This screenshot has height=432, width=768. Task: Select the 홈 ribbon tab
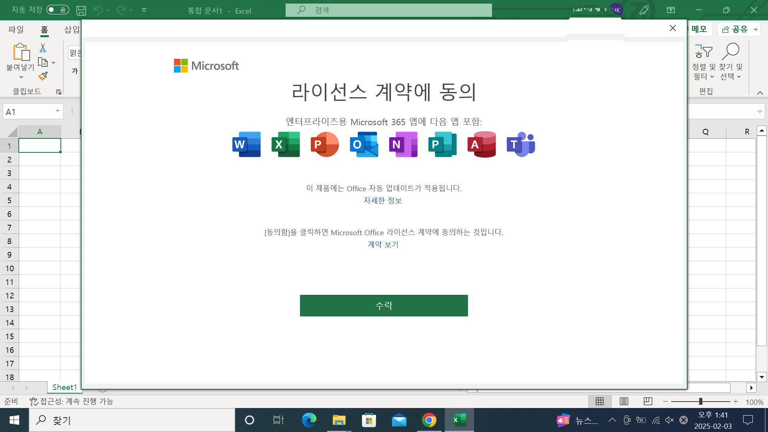point(44,29)
